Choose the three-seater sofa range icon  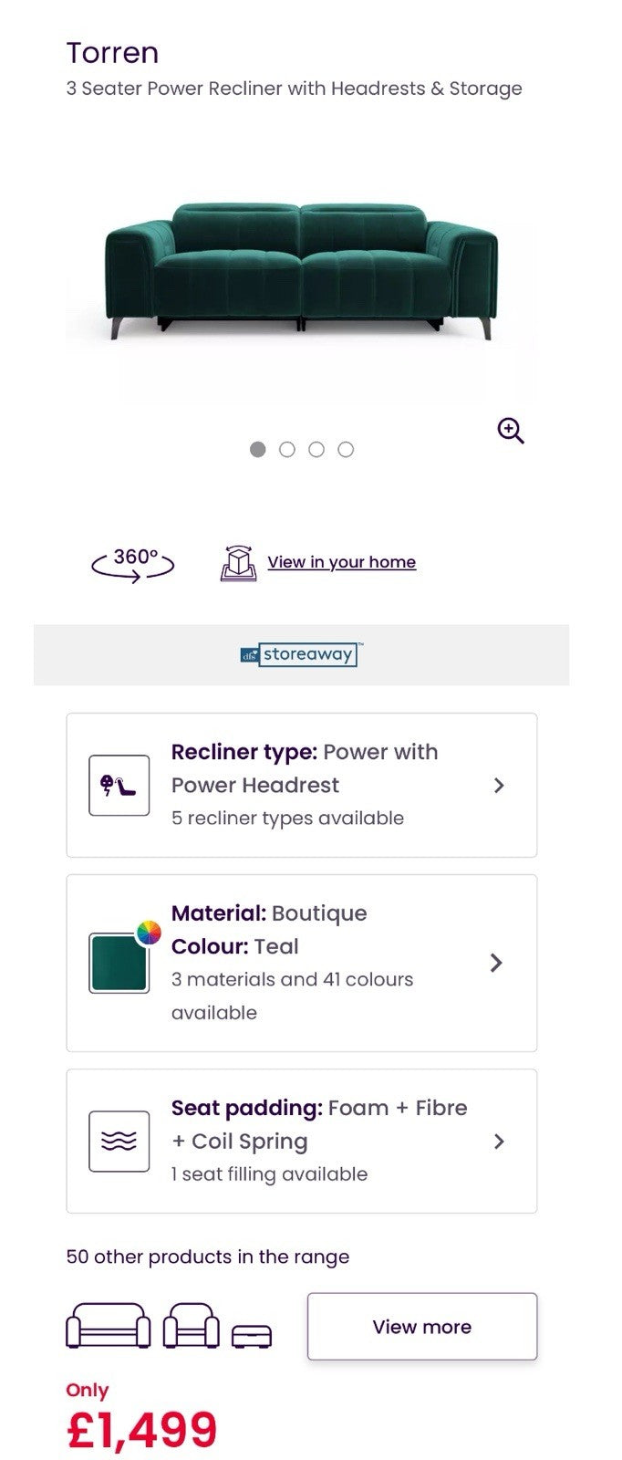click(109, 1325)
